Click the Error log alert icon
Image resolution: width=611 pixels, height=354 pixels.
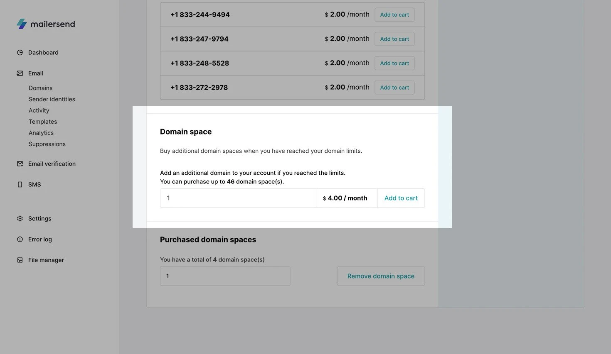(20, 239)
